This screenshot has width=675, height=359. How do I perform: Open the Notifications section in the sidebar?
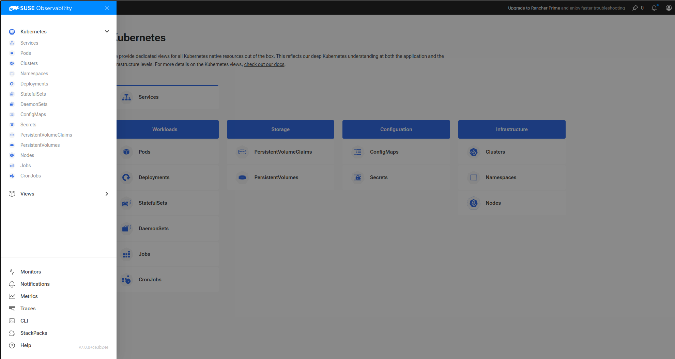point(35,284)
